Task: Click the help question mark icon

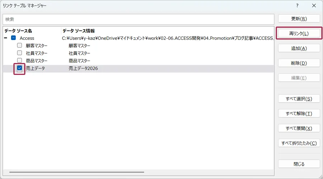Action: (297, 6)
